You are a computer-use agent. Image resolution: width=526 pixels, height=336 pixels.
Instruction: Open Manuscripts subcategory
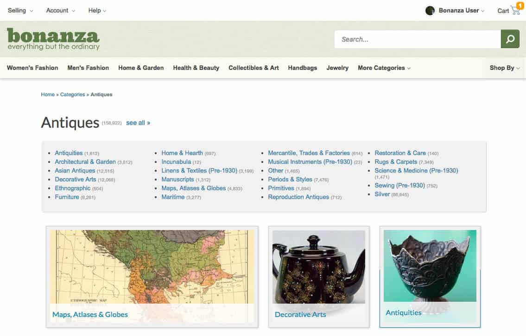pos(177,179)
